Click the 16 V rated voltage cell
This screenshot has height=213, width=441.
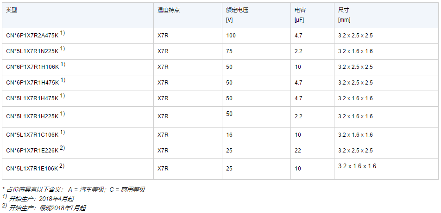(x=229, y=135)
